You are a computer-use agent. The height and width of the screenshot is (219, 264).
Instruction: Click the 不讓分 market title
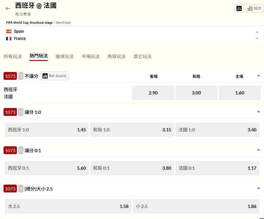coord(31,76)
